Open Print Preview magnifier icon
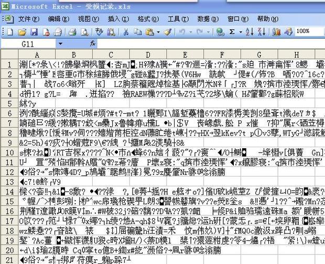 (x=84, y=32)
